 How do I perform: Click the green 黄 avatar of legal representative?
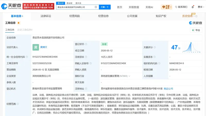click(36, 47)
